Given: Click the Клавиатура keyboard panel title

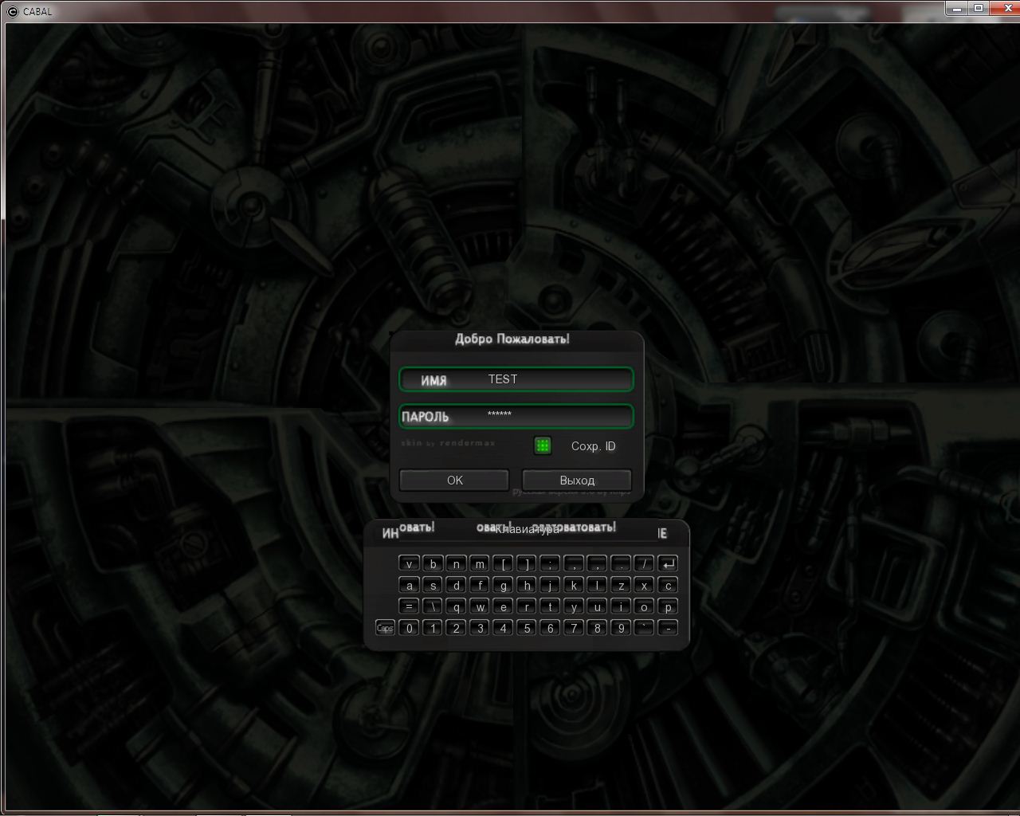Looking at the screenshot, I should tap(526, 530).
